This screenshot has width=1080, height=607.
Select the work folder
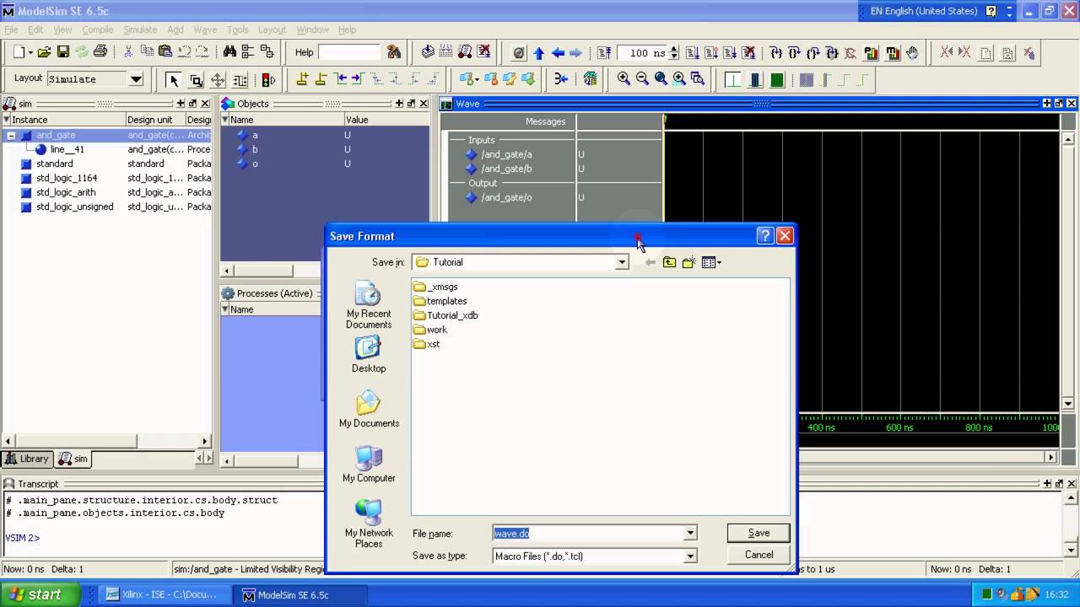click(430, 330)
